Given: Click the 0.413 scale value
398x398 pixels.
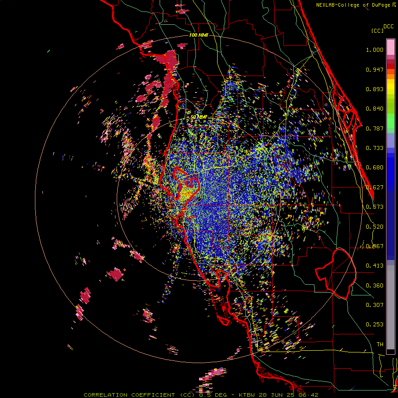Looking at the screenshot, I should click(x=375, y=266).
